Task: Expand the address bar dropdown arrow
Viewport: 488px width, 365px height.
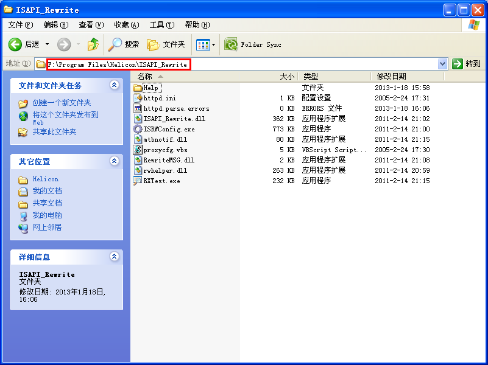Action: 442,64
